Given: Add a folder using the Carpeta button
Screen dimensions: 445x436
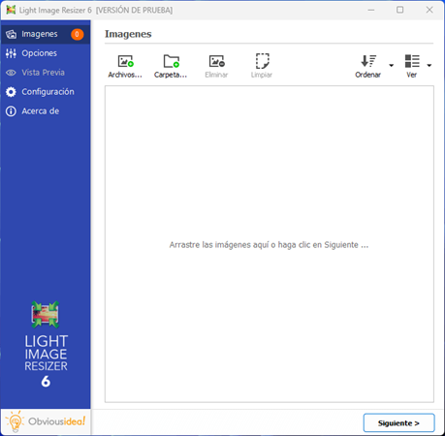Looking at the screenshot, I should point(171,66).
